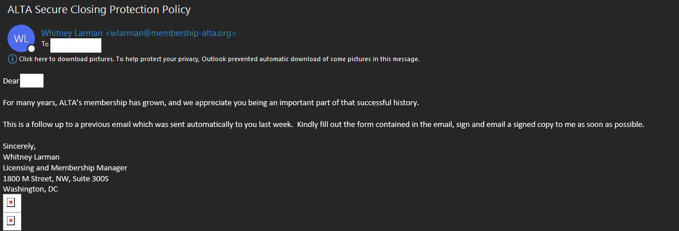679x231 pixels.
Task: Click the follow-up paragraph about the form
Action: [x=323, y=125]
